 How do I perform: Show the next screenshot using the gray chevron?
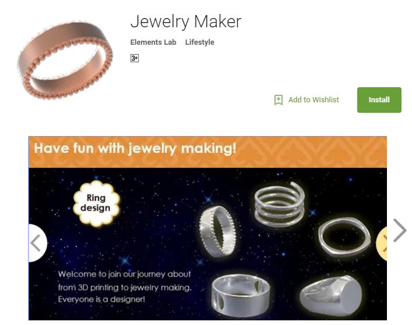400,230
